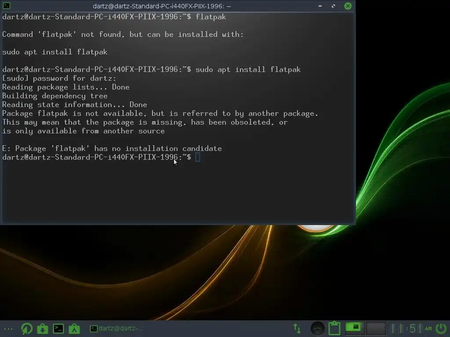Open the download bag installer icon in taskbar
The image size is (450, 337).
(x=43, y=329)
